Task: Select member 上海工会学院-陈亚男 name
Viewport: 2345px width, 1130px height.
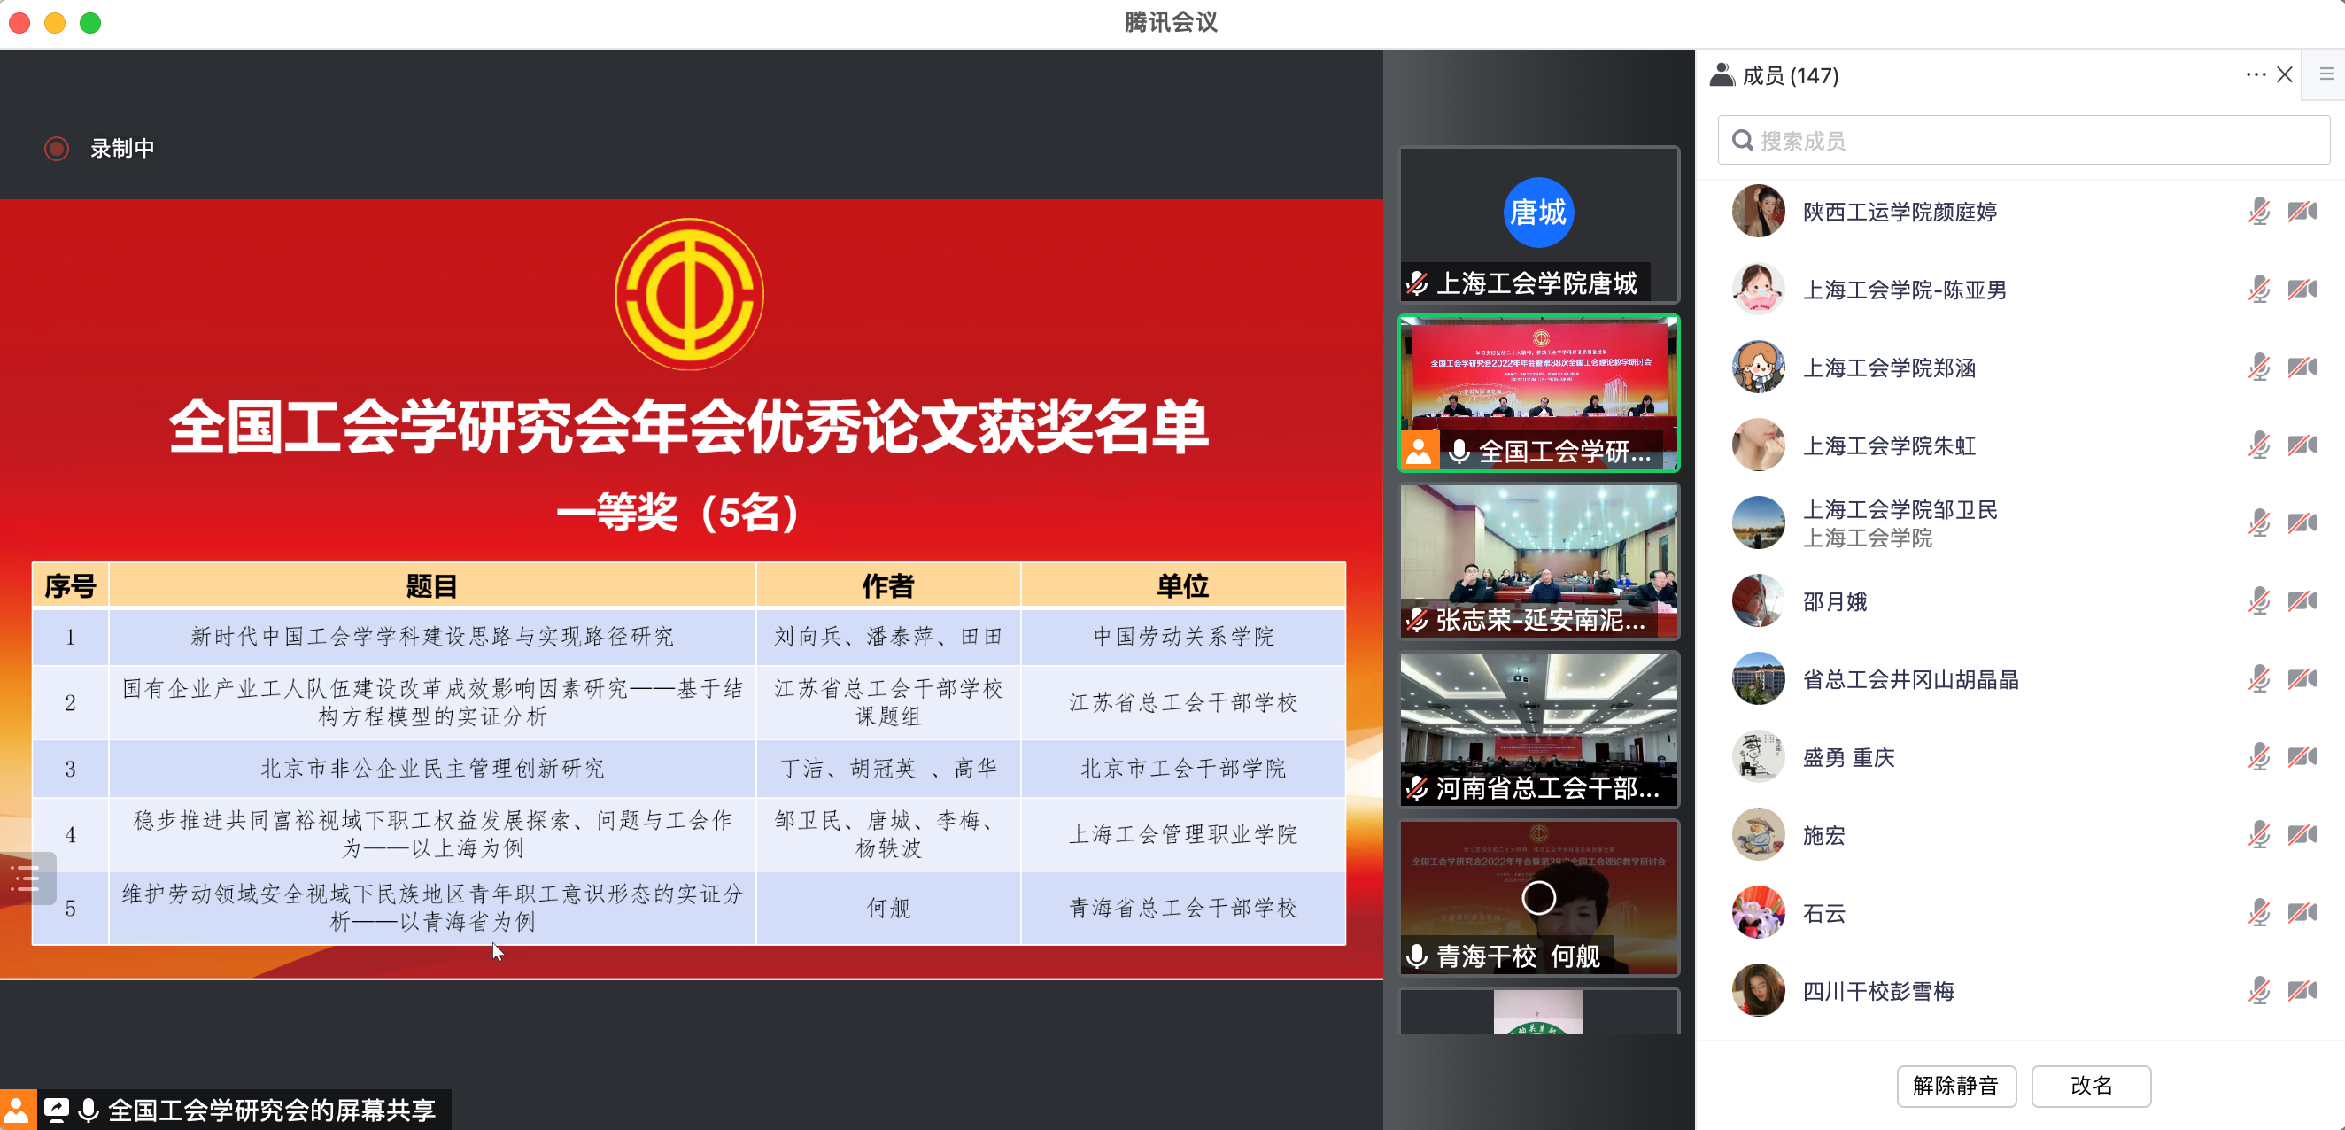Action: click(1904, 290)
